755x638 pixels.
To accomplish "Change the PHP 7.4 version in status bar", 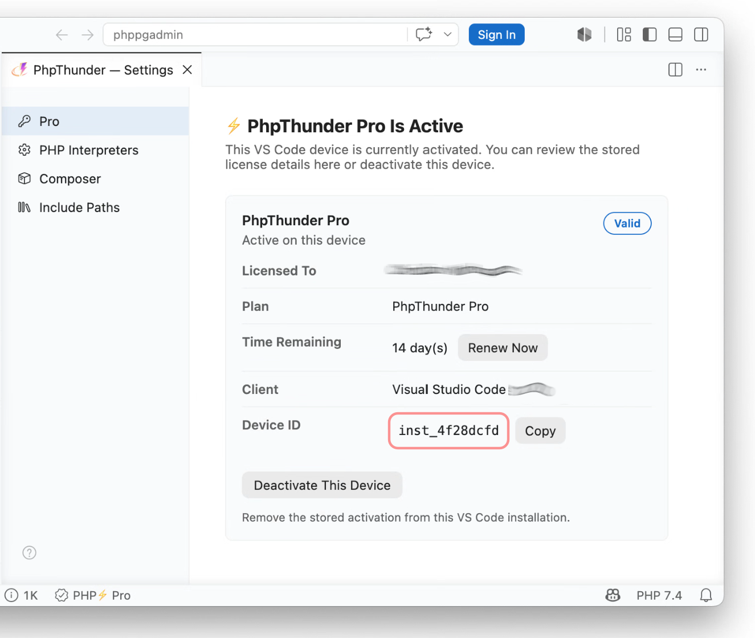I will click(x=659, y=595).
